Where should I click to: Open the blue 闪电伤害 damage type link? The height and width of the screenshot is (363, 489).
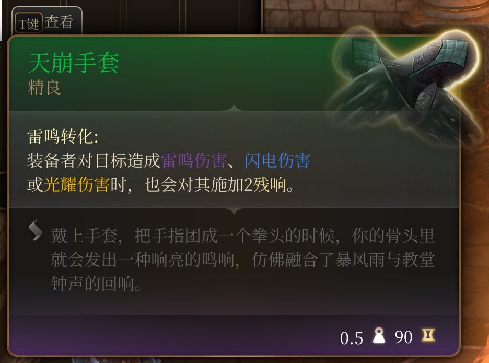point(277,160)
